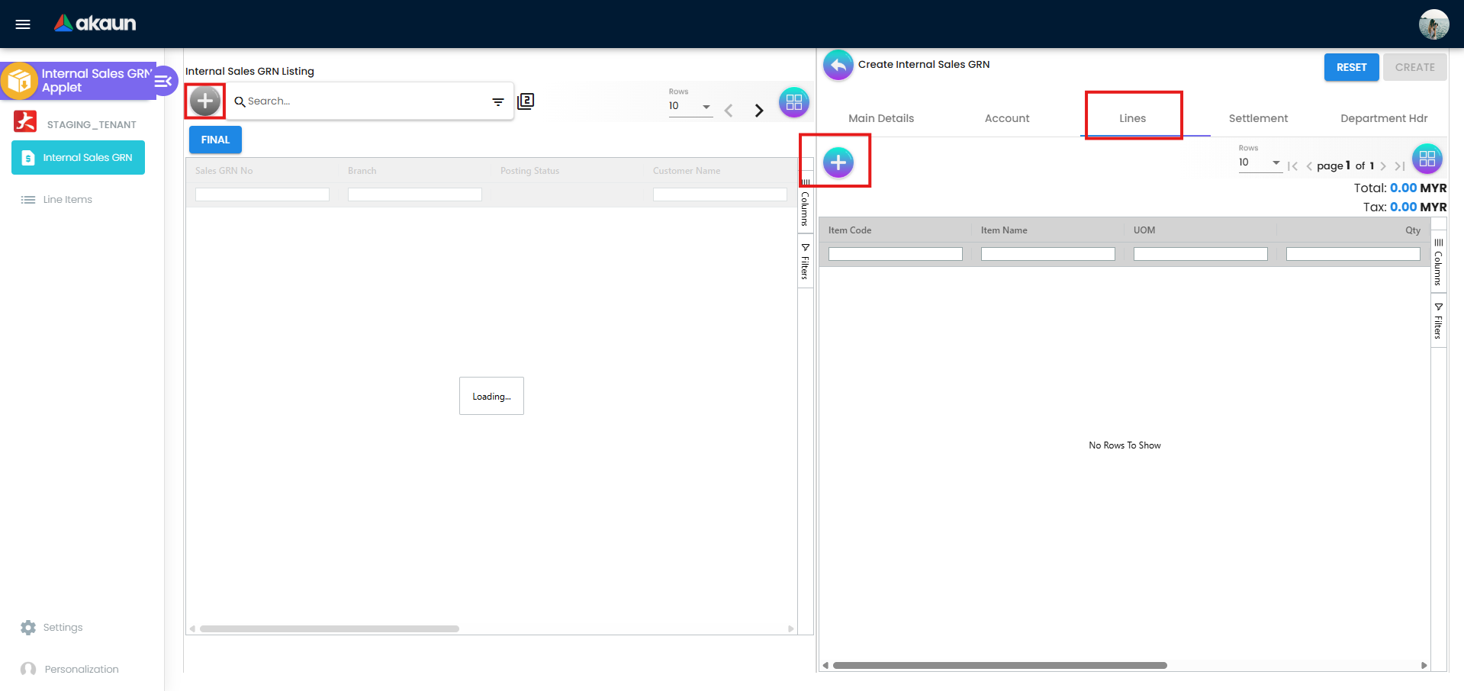The width and height of the screenshot is (1464, 691).
Task: Click the back arrow on Create Internal Sales GRN
Action: tap(837, 65)
